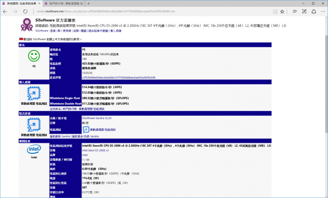Click small benchmark icon beside performance test link
Screen dimensions: 328x198
click(86, 130)
